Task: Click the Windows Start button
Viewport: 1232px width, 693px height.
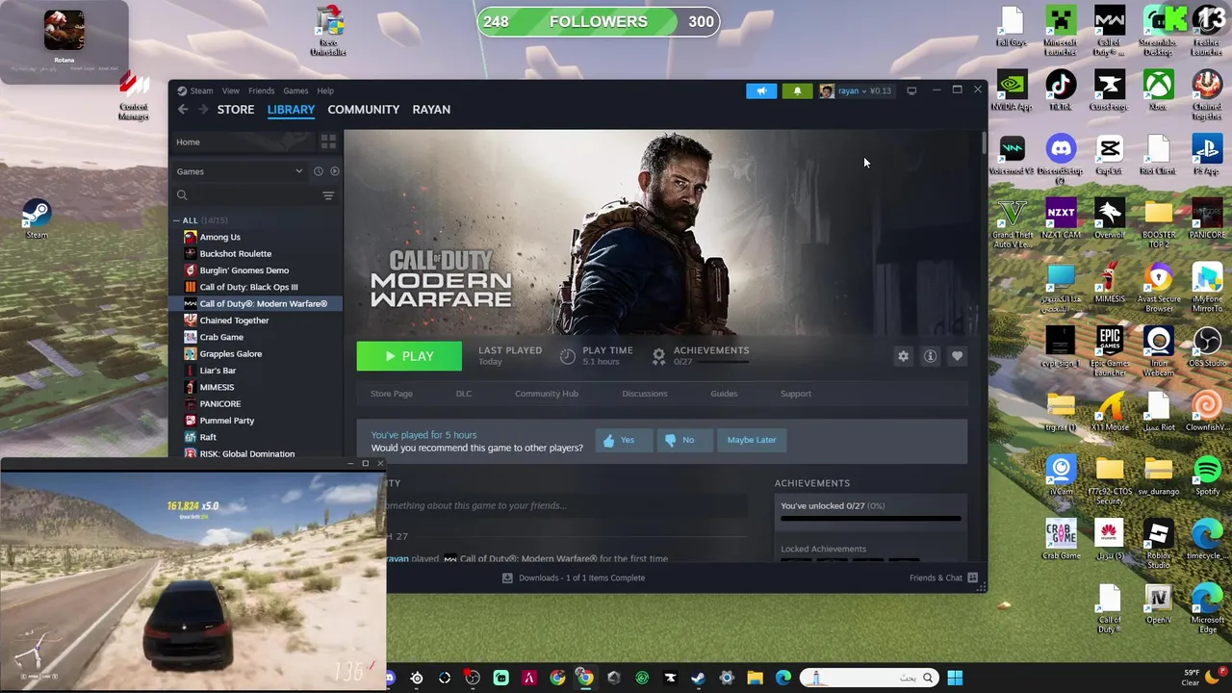Action: [x=955, y=678]
